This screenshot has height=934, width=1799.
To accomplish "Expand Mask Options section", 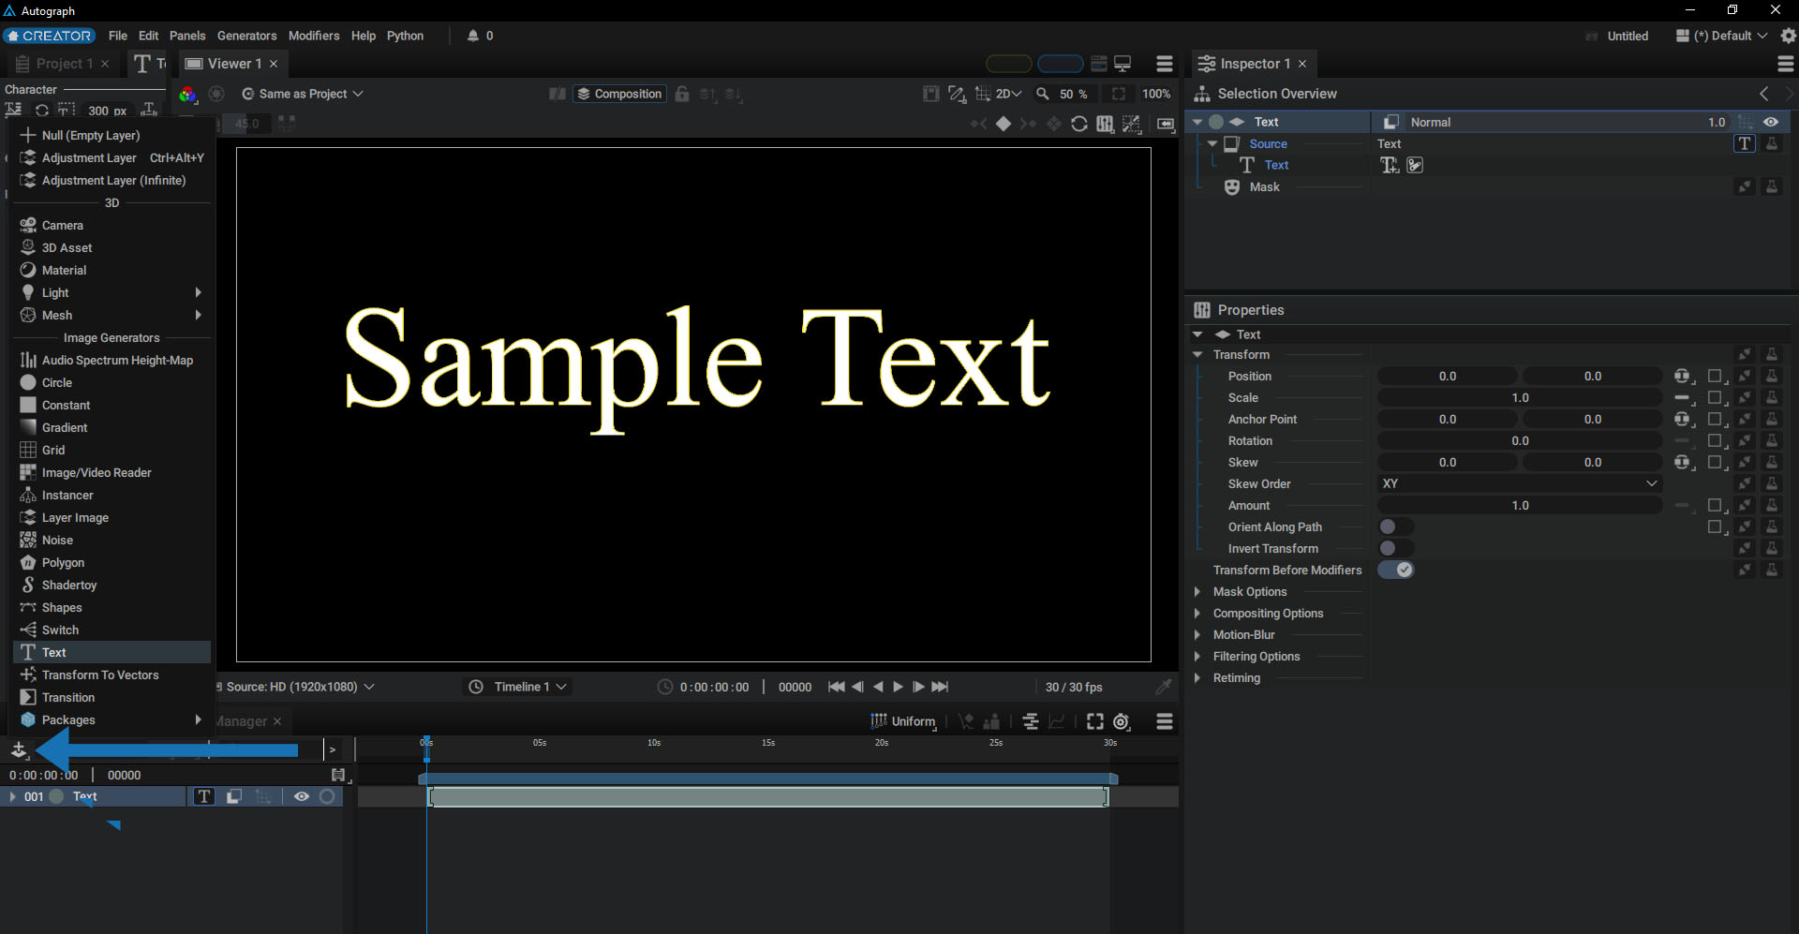I will pyautogui.click(x=1197, y=591).
